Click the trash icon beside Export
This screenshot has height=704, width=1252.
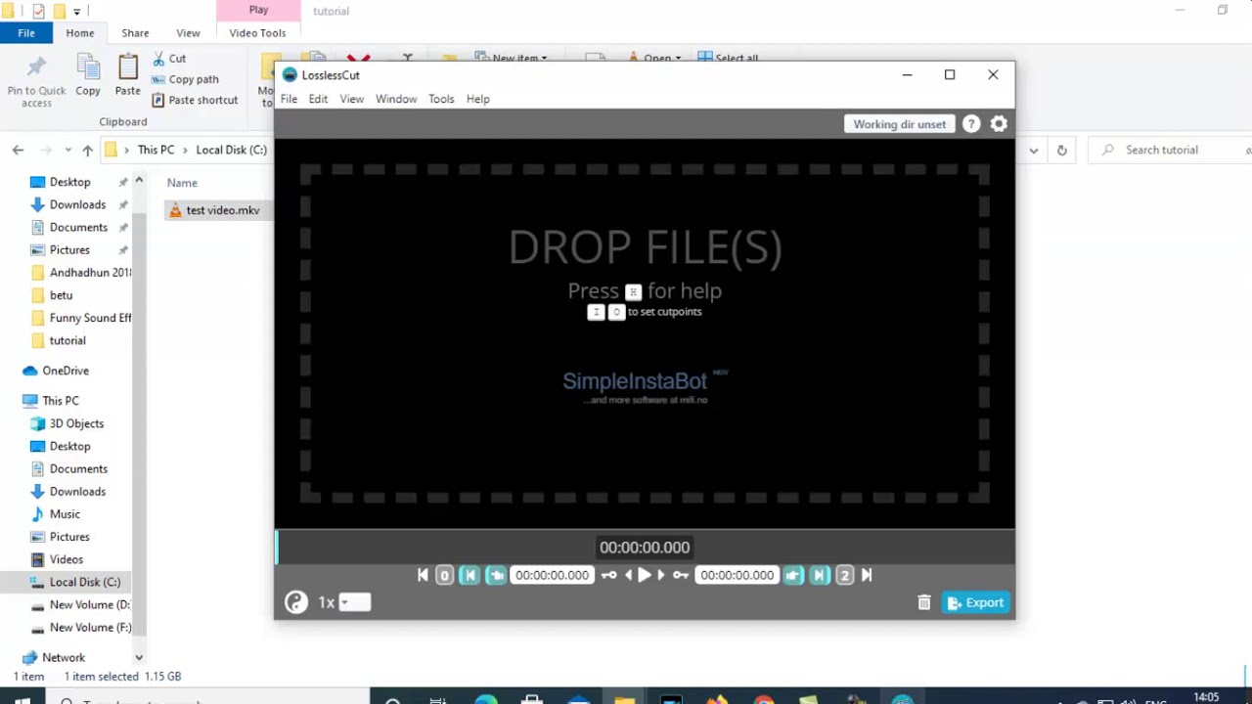[923, 602]
